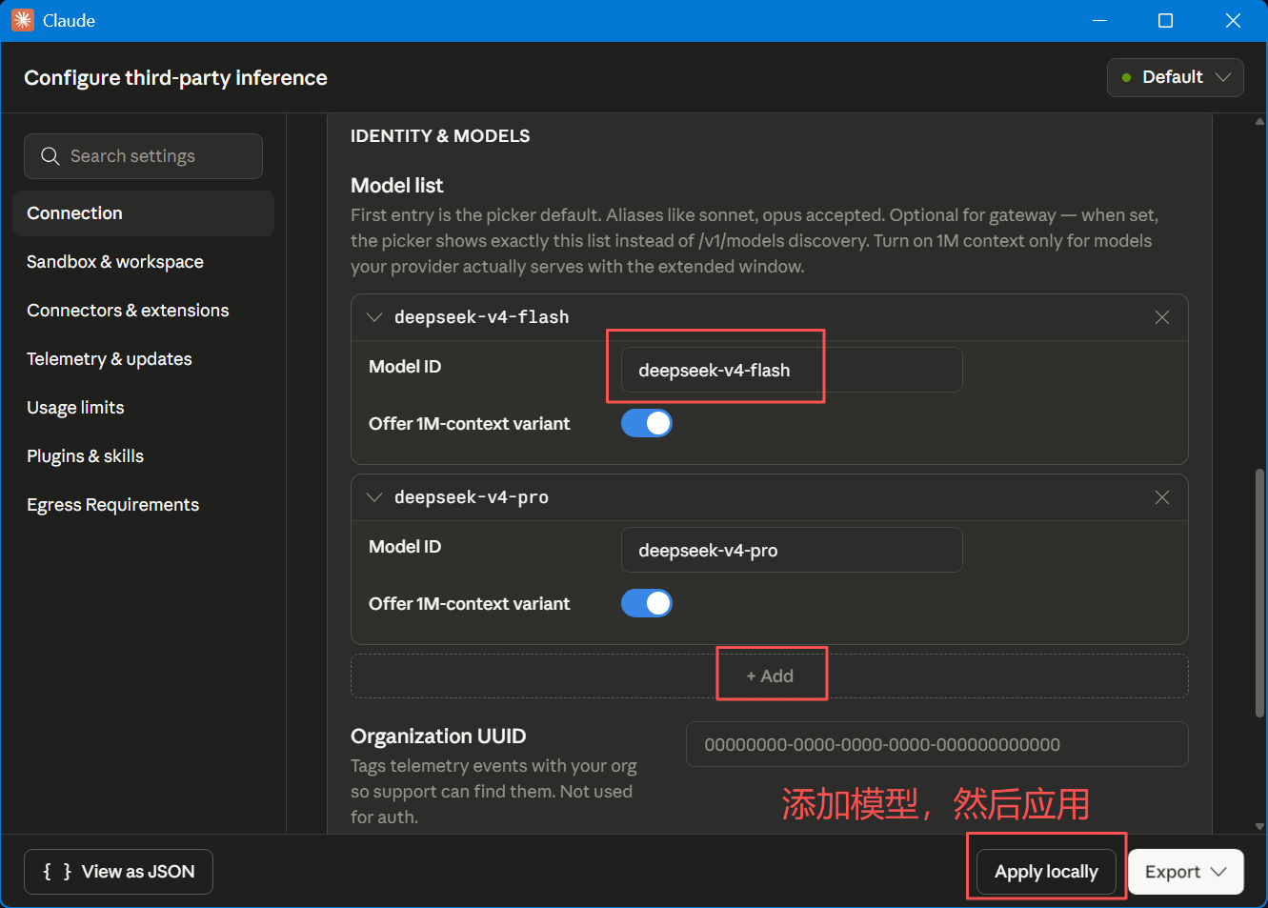The height and width of the screenshot is (908, 1268).
Task: Click the Configure third-party inference title
Action: pos(175,78)
